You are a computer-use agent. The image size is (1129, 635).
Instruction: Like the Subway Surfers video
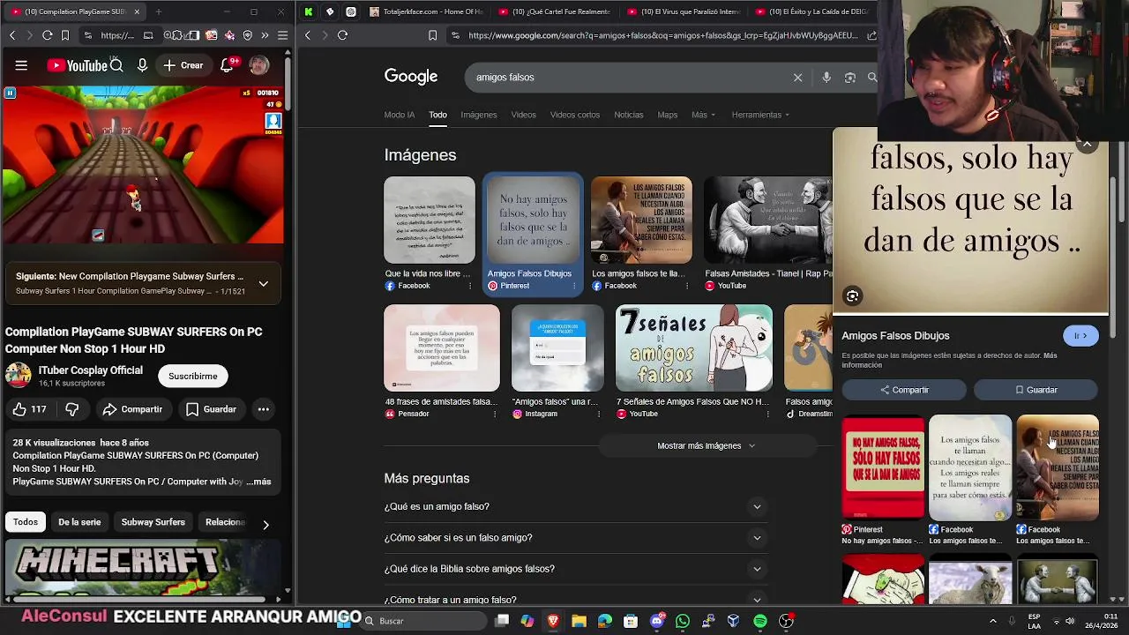pyautogui.click(x=29, y=409)
